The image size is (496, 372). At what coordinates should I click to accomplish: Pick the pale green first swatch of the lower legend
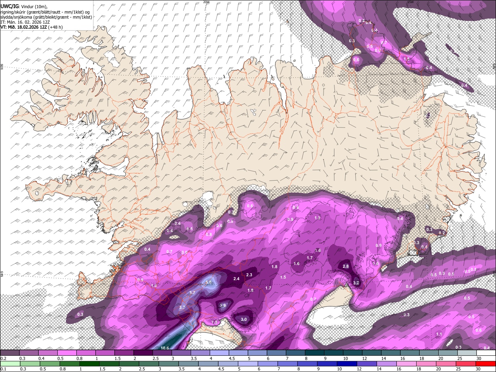coord(10,363)
